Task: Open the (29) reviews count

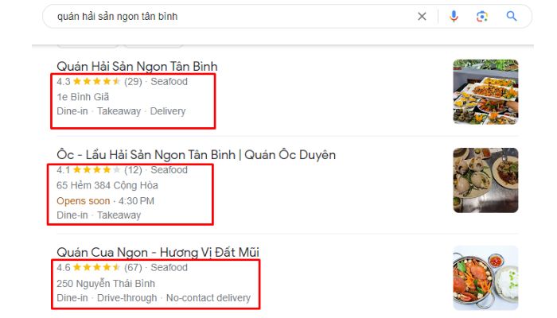Action: point(133,82)
